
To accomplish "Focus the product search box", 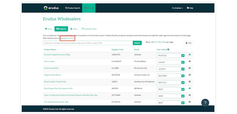I will tap(88, 43).
